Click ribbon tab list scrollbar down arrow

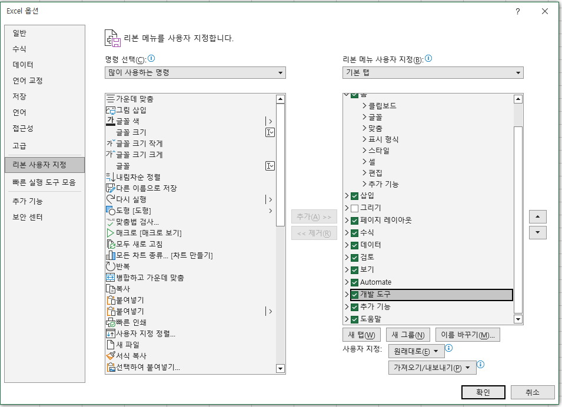click(518, 319)
